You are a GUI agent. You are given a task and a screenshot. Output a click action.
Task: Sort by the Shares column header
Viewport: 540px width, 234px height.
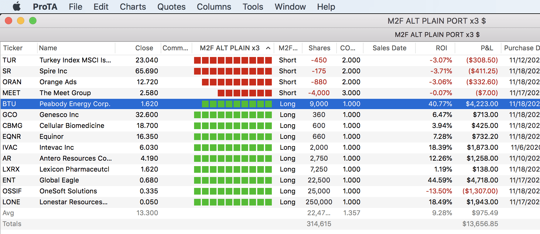(x=320, y=48)
